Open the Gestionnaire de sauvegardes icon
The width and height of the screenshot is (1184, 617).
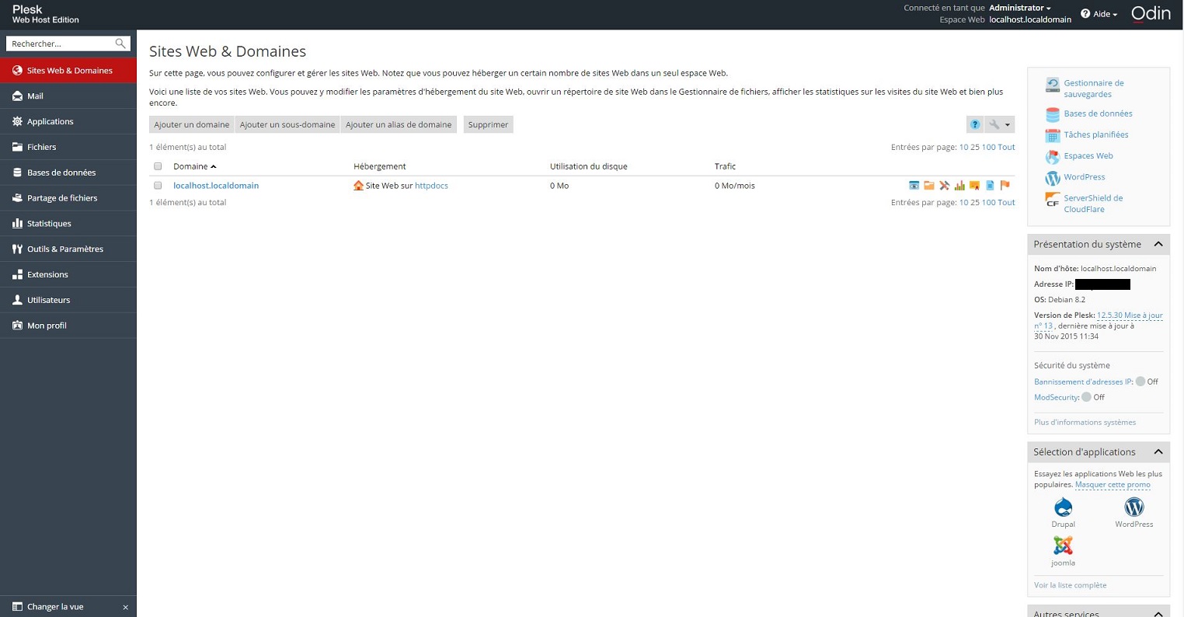[1052, 84]
